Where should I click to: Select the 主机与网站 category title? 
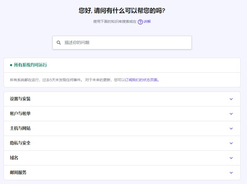pyautogui.click(x=20, y=128)
